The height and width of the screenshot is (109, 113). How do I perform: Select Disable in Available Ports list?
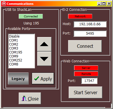[14, 36]
